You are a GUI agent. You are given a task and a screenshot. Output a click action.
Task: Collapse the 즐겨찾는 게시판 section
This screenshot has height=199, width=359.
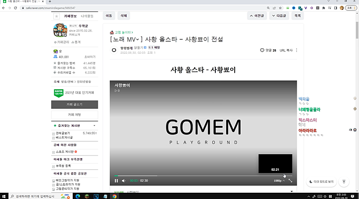(94, 125)
